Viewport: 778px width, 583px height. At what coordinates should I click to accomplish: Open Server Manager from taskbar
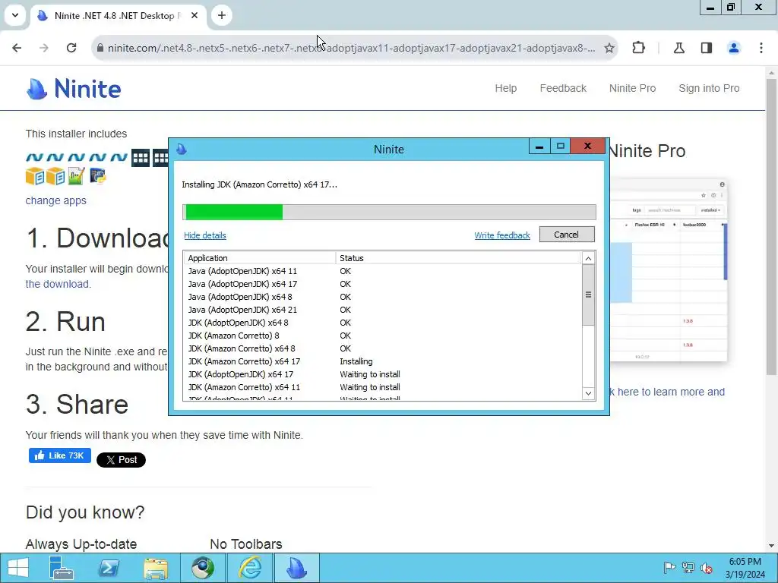click(62, 568)
